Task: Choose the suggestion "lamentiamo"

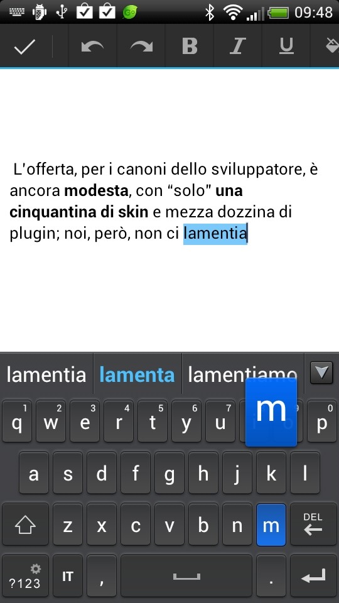Action: coord(242,374)
